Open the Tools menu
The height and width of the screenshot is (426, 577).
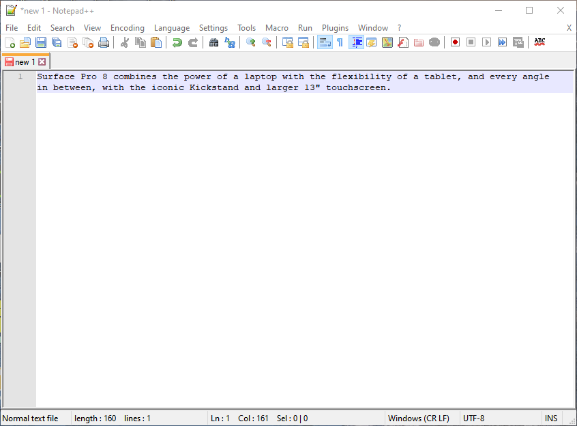[x=246, y=28]
